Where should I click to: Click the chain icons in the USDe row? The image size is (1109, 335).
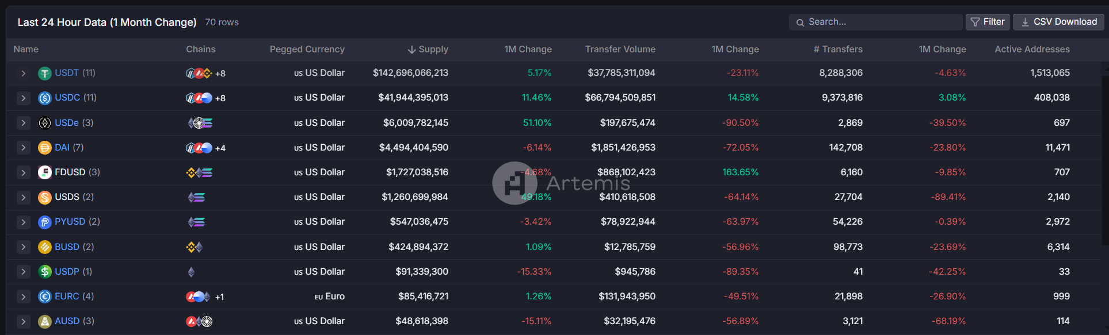point(200,123)
